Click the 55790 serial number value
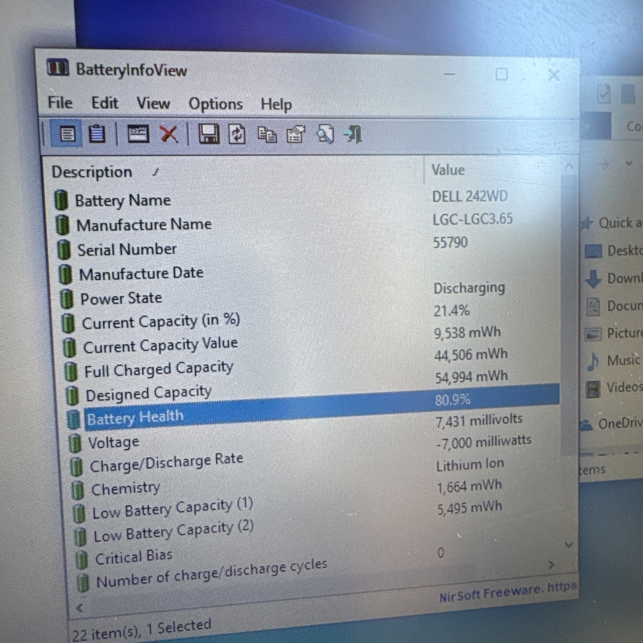The height and width of the screenshot is (643, 643). click(450, 242)
